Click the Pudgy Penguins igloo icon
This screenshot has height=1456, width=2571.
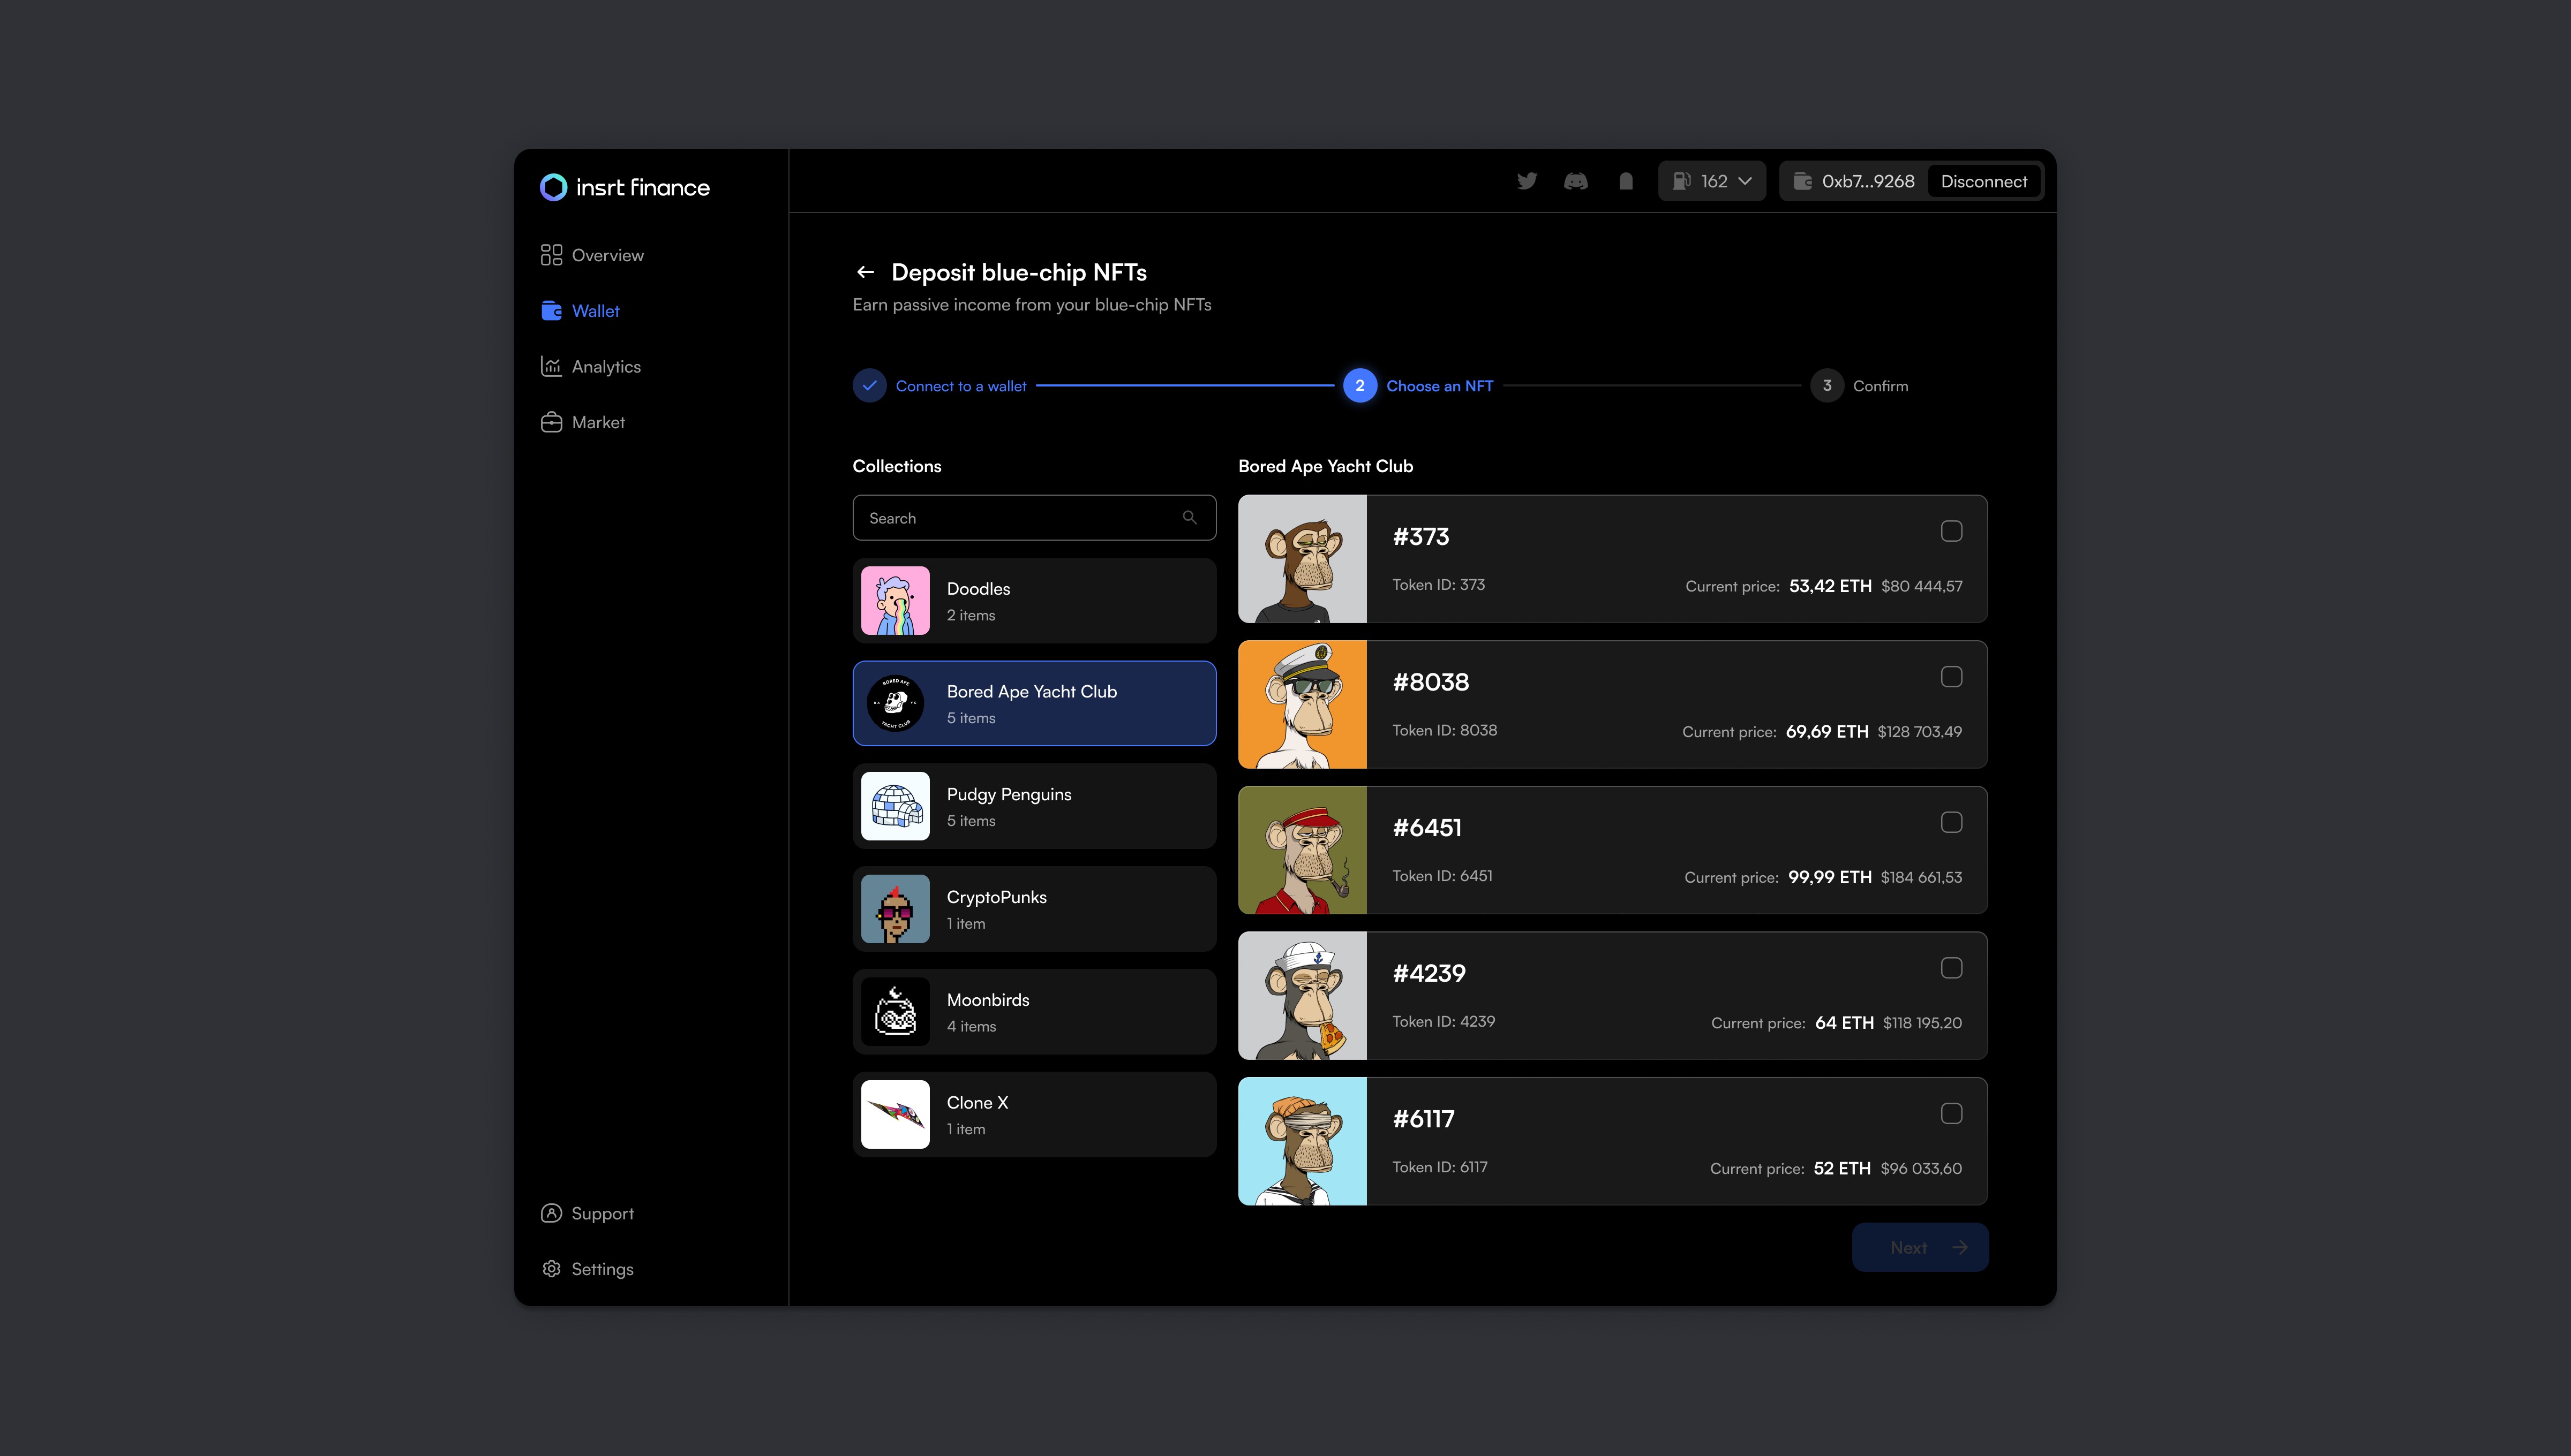pyautogui.click(x=896, y=806)
